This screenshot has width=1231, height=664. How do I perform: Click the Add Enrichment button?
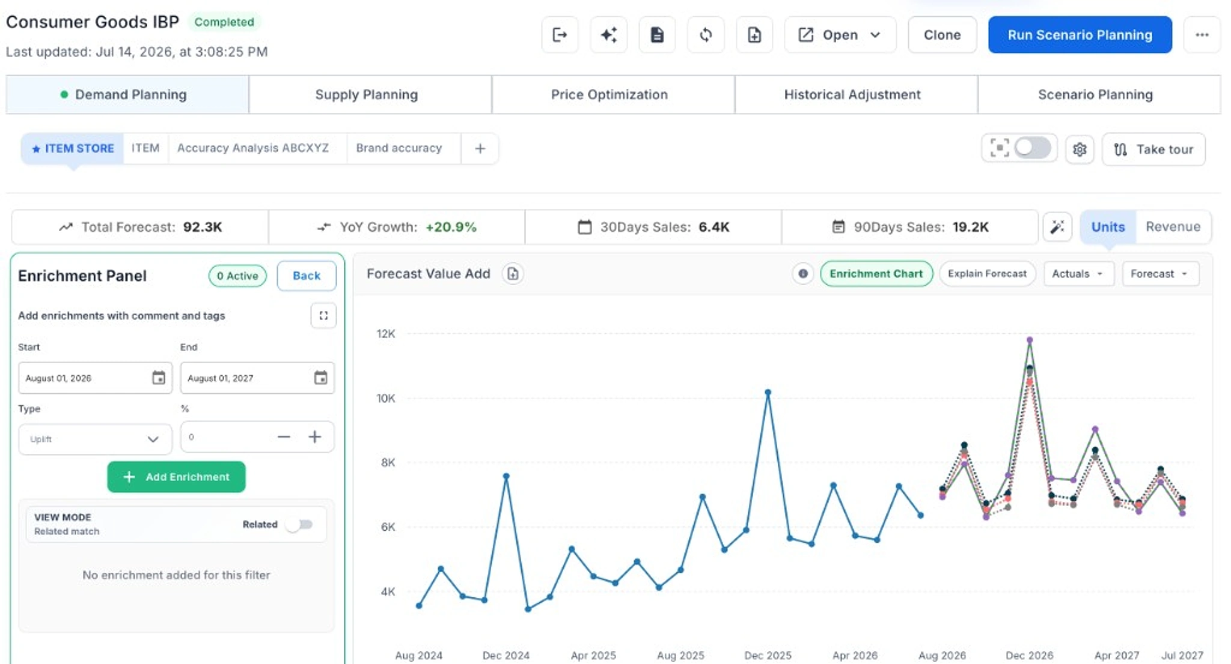pos(176,477)
